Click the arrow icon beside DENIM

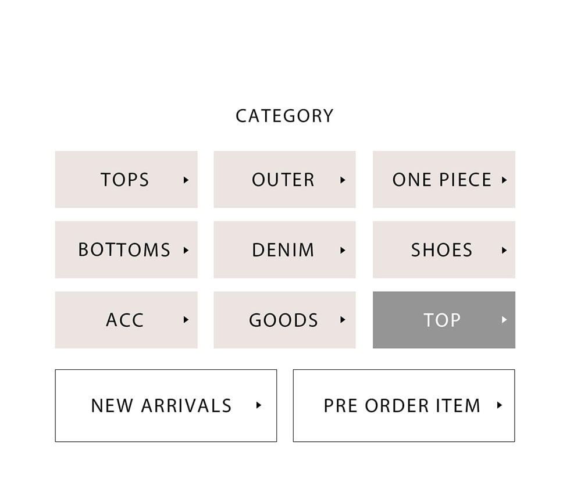pyautogui.click(x=343, y=251)
